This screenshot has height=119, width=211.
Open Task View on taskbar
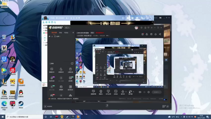click(51, 117)
